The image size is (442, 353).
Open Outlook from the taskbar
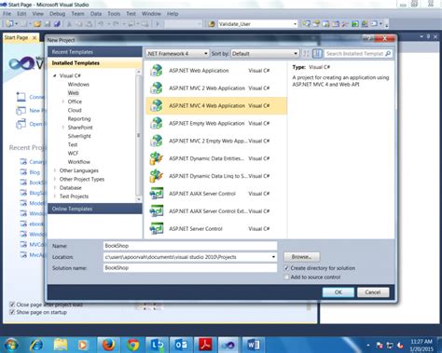(181, 345)
